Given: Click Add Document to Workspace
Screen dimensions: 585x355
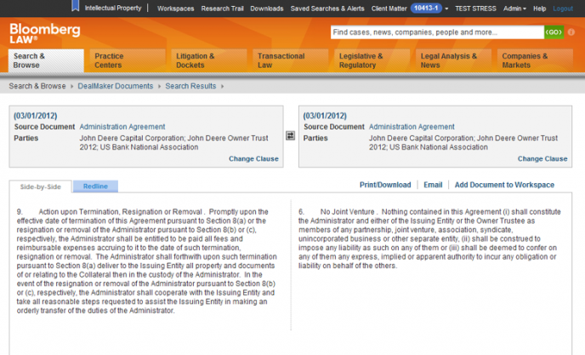Looking at the screenshot, I should tap(504, 185).
